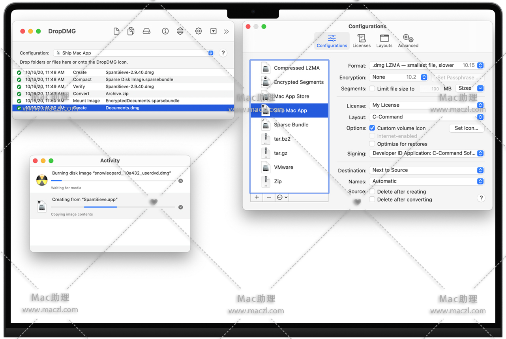Viewport: 506px width, 339px height.
Task: Expand the Configuration popup in DropDMG window
Action: point(133,53)
